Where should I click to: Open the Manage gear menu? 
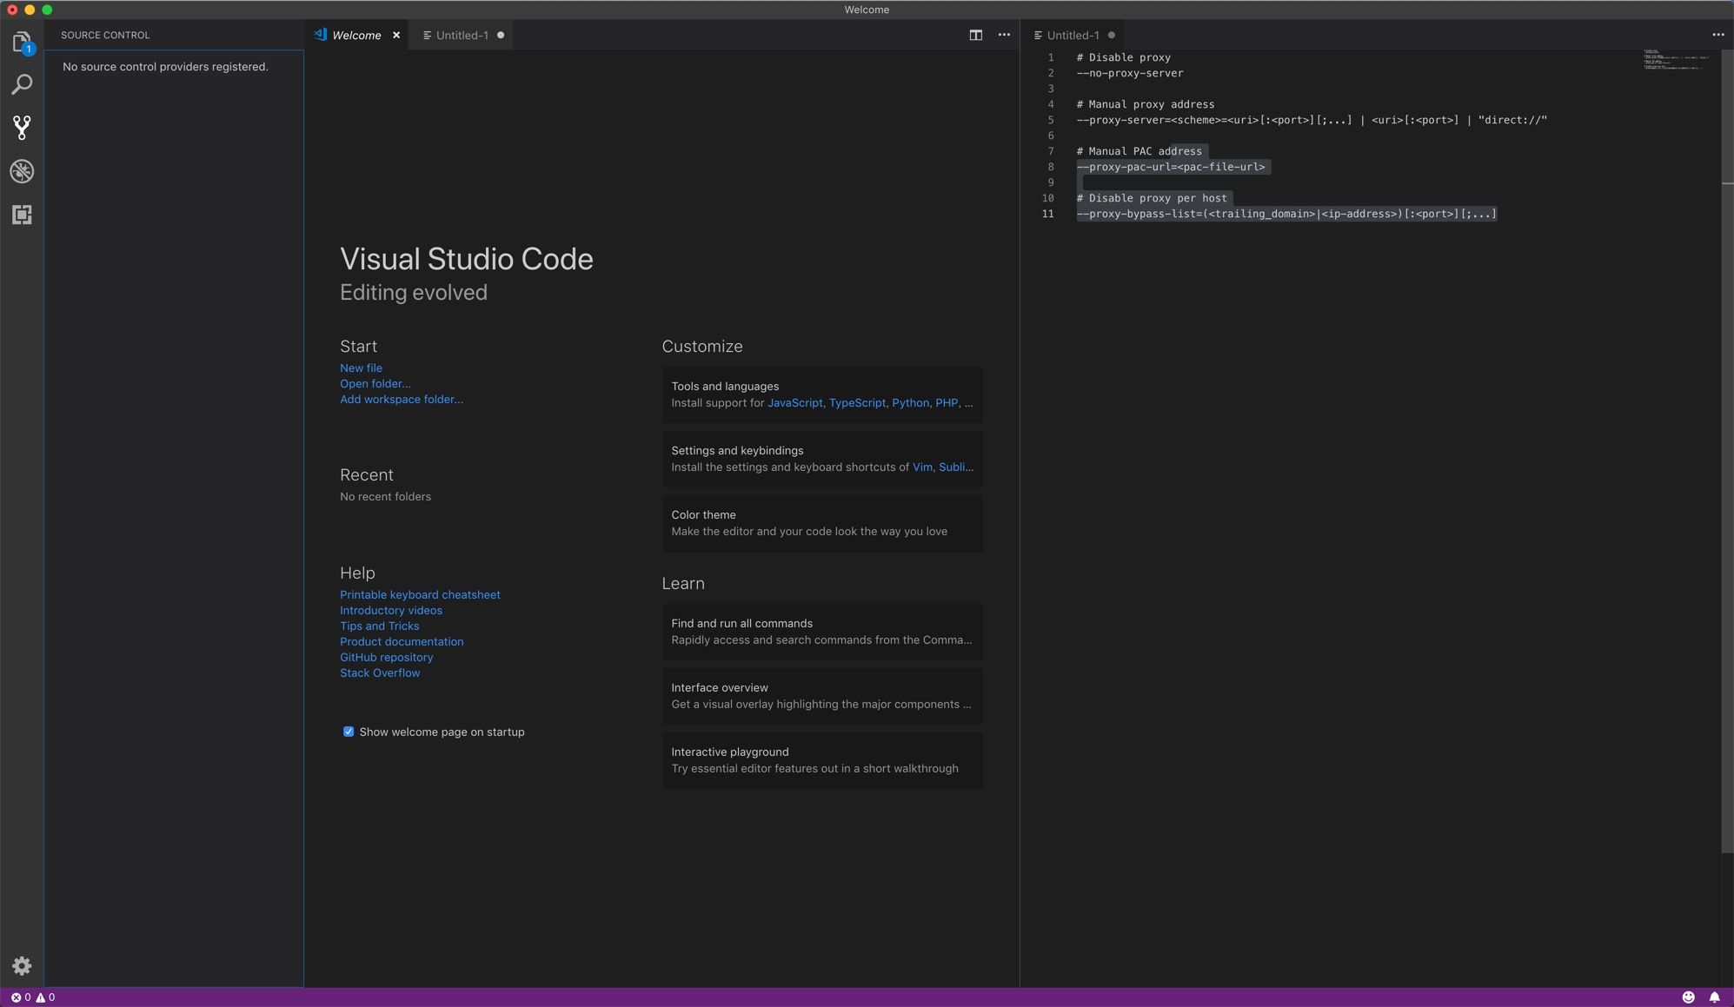click(22, 966)
